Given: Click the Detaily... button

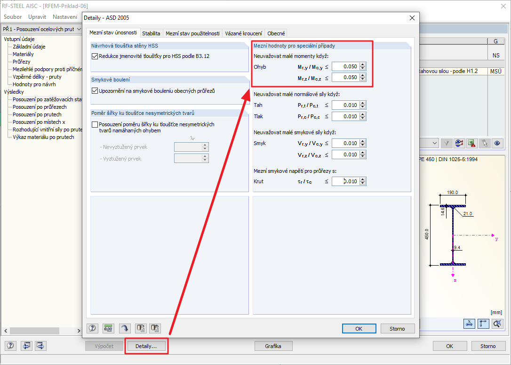Looking at the screenshot, I should (146, 346).
